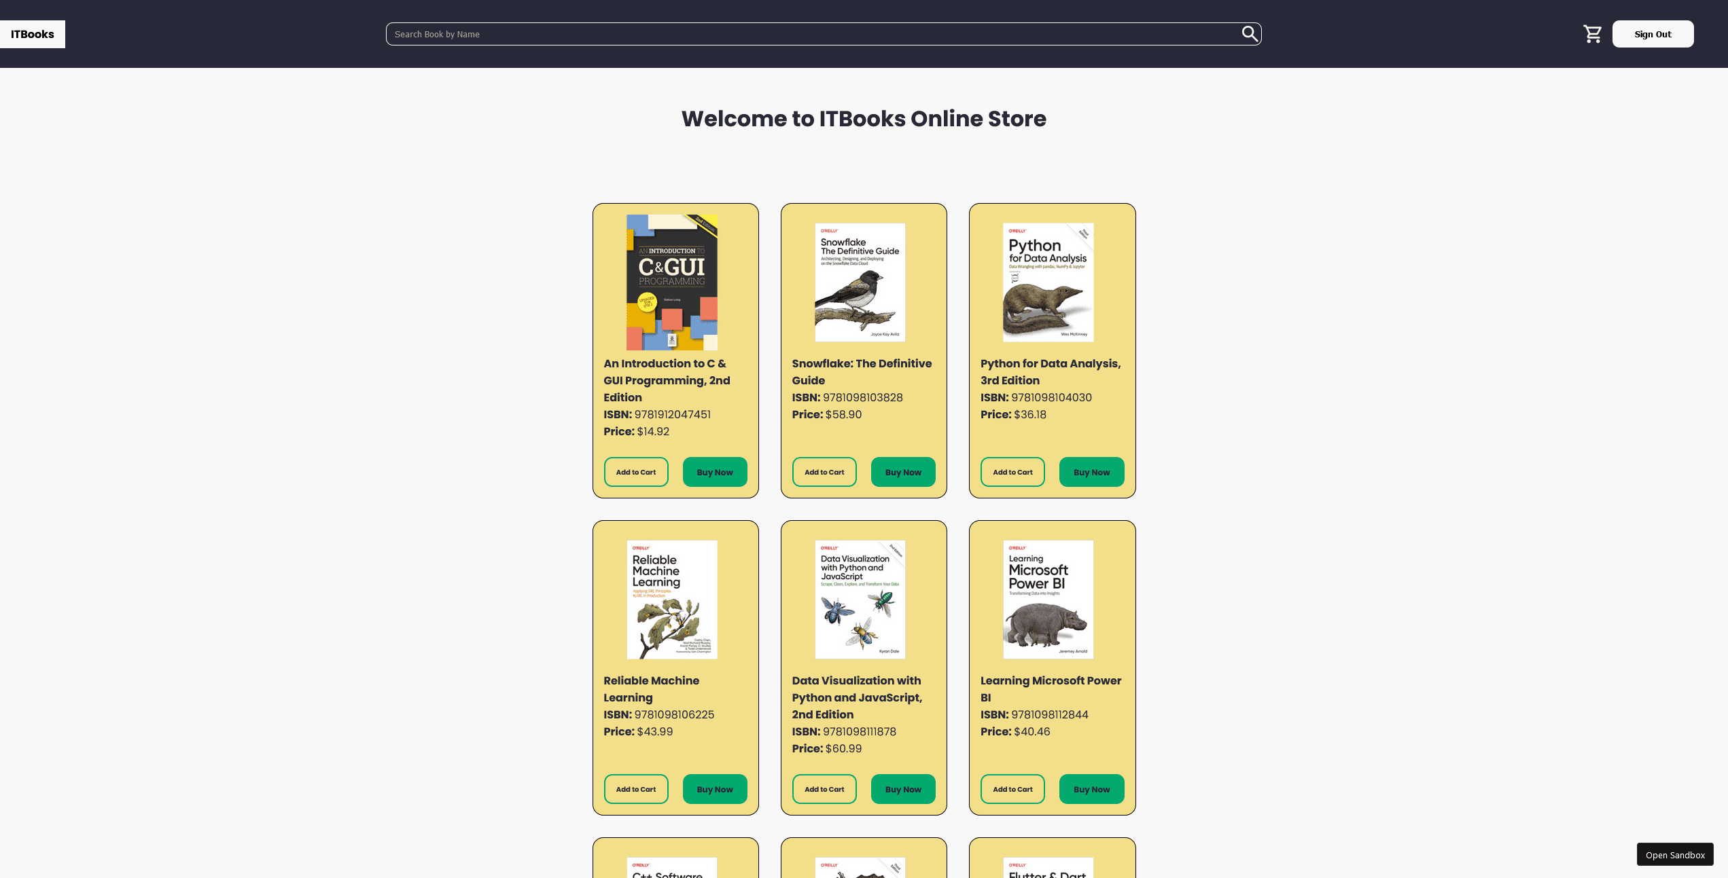Open Learning Microsoft Power BI cover
The width and height of the screenshot is (1728, 878).
pyautogui.click(x=1048, y=600)
